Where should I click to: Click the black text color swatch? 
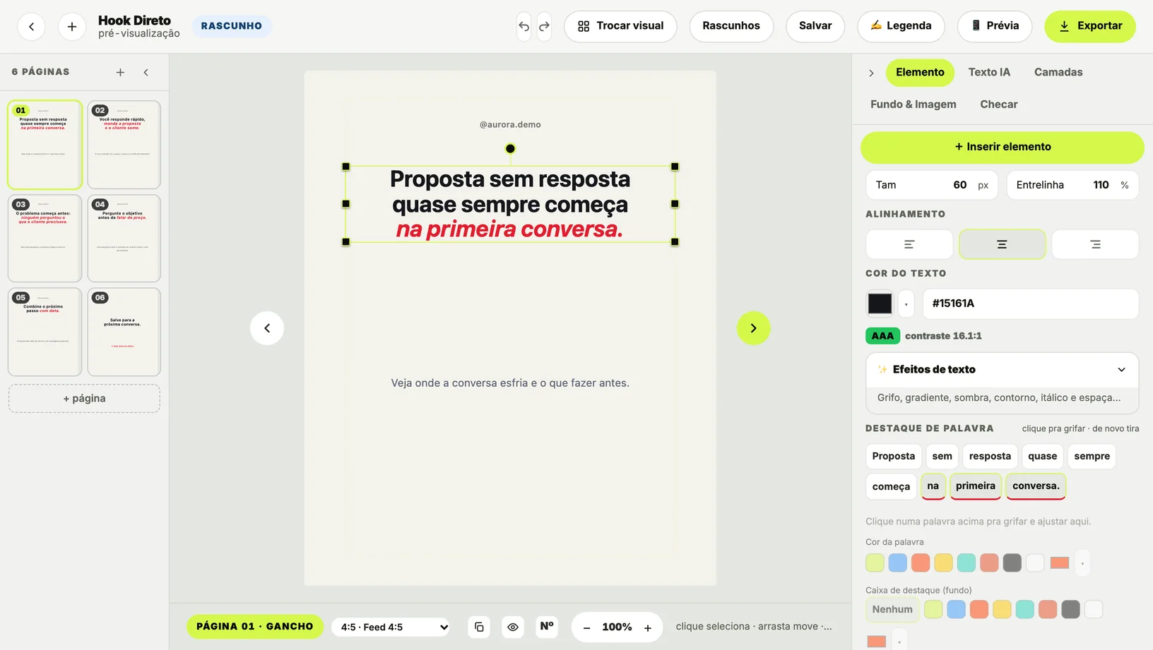click(880, 303)
